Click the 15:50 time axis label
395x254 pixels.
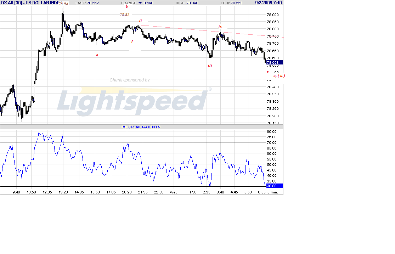tap(95, 192)
